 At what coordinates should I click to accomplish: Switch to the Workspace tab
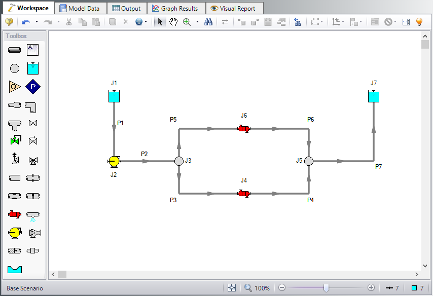(28, 8)
